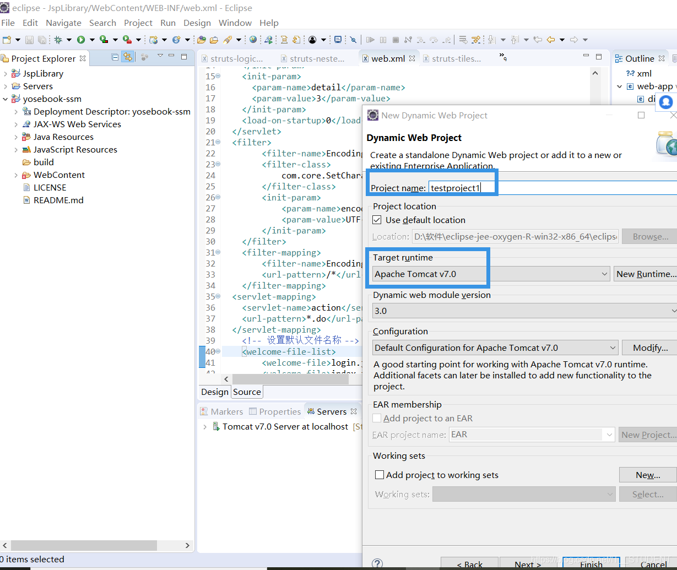Check Add project to working sets

click(379, 475)
